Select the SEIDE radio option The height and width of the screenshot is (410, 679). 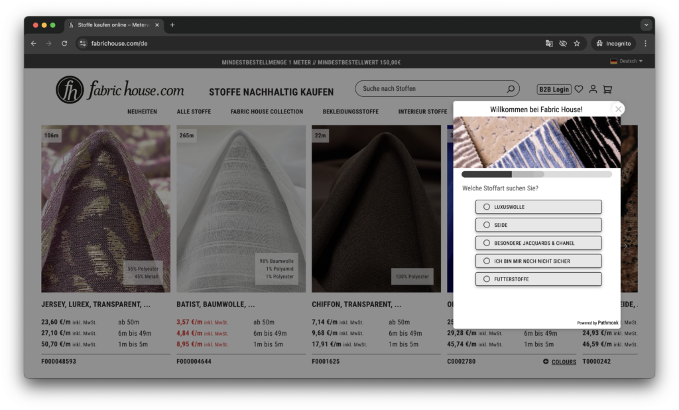[538, 224]
